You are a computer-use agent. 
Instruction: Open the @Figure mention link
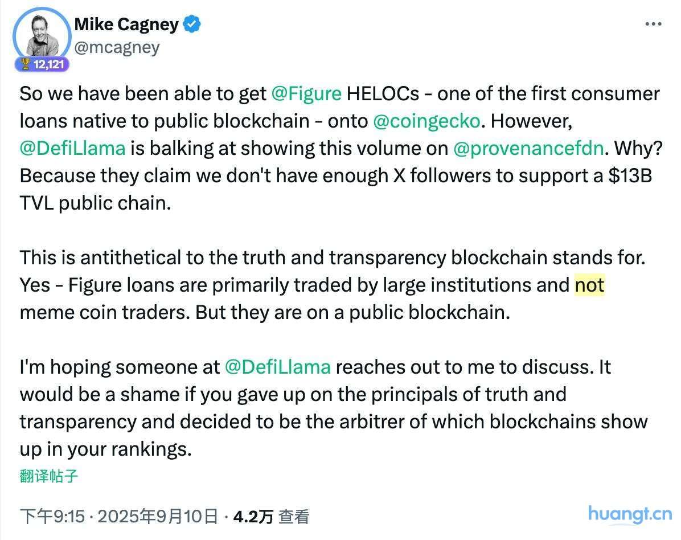pos(306,93)
